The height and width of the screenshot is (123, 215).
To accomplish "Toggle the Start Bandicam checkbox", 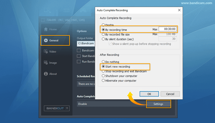I will pos(79,56).
